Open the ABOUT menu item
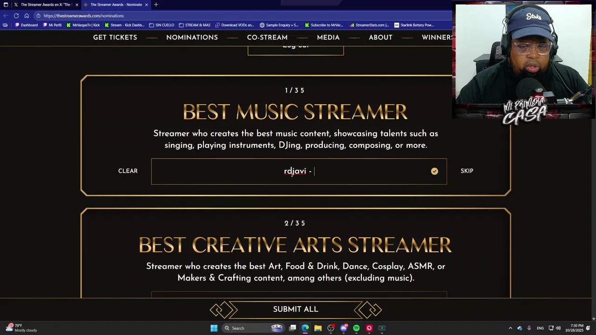Screen dimensions: 596x335 pyautogui.click(x=380, y=38)
